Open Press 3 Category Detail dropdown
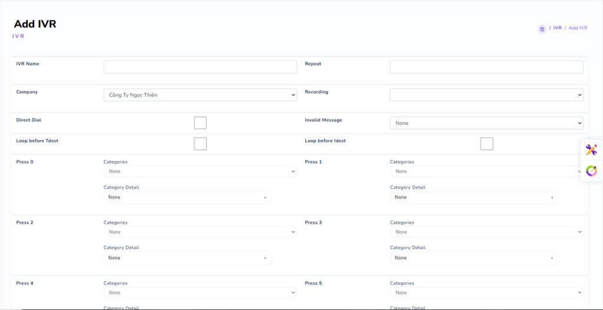 tap(474, 258)
